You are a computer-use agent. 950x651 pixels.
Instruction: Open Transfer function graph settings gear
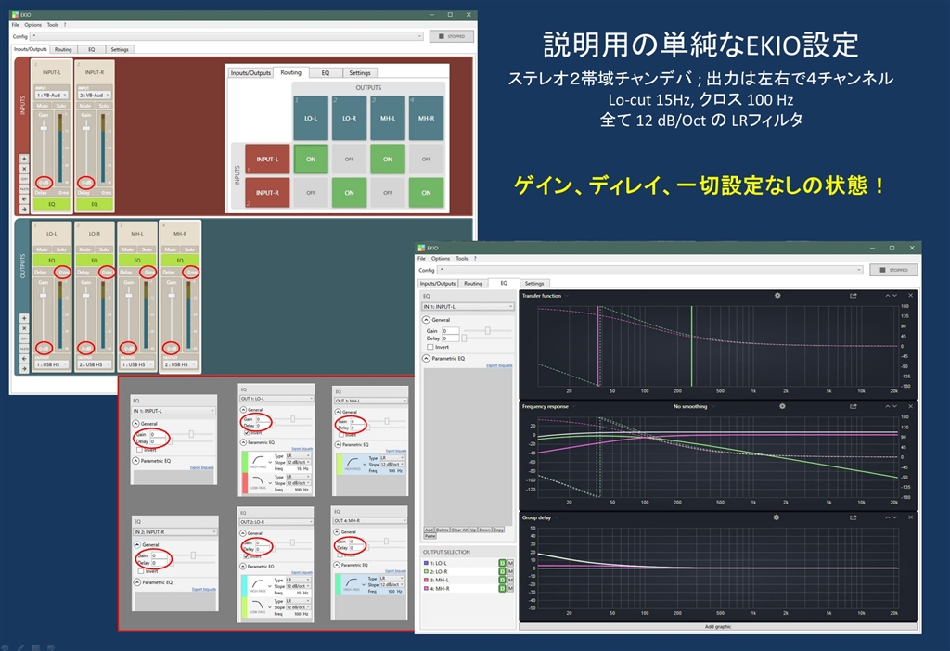777,296
